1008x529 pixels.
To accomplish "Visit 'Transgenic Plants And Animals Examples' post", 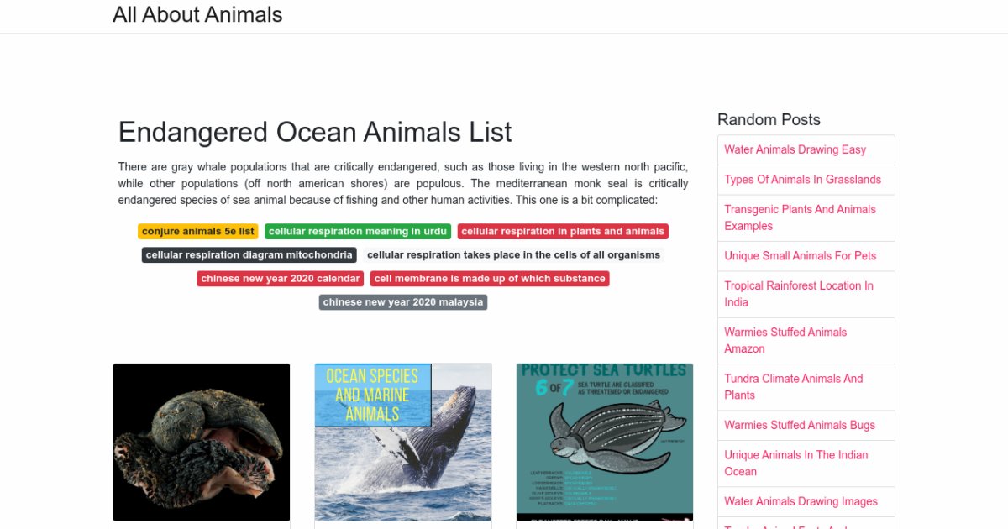I will coord(800,217).
